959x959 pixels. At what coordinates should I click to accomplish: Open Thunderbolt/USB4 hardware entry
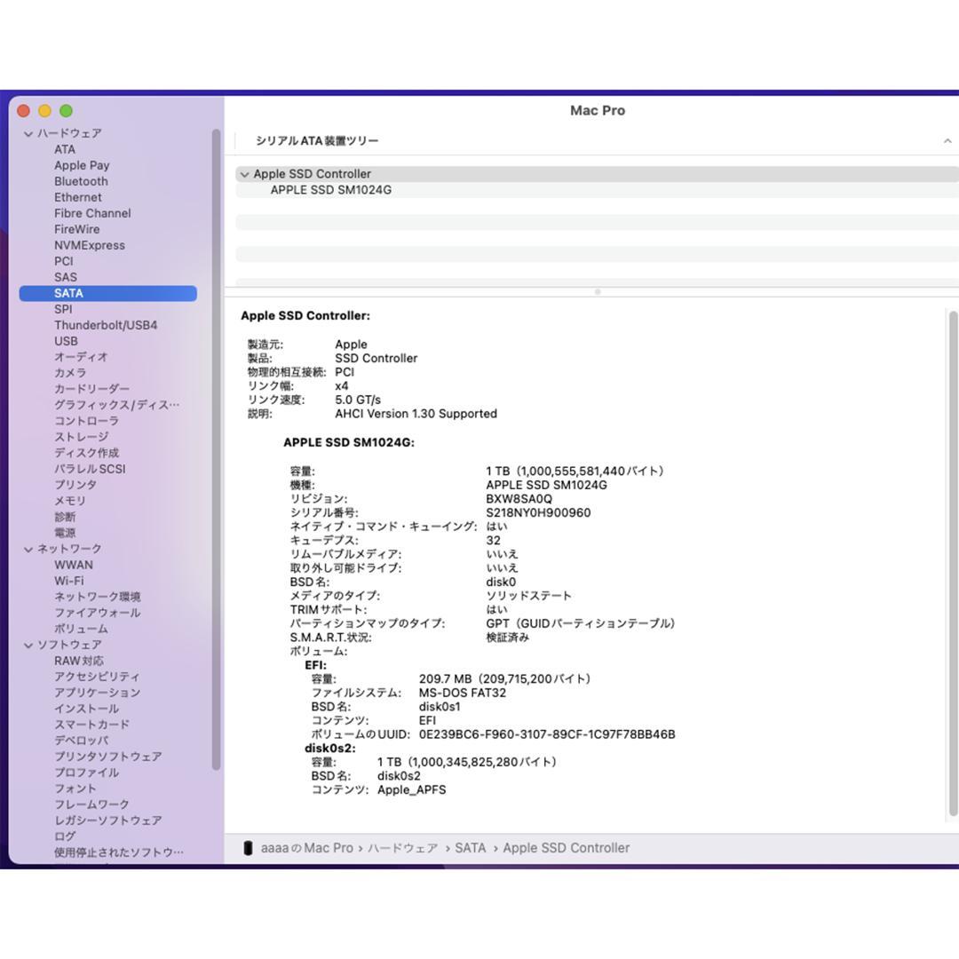click(x=106, y=325)
